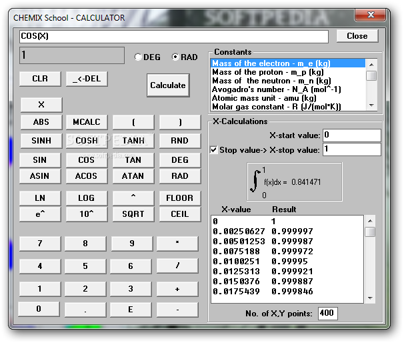Click the SIN function button
Screen dimensions: 404x343
40,160
